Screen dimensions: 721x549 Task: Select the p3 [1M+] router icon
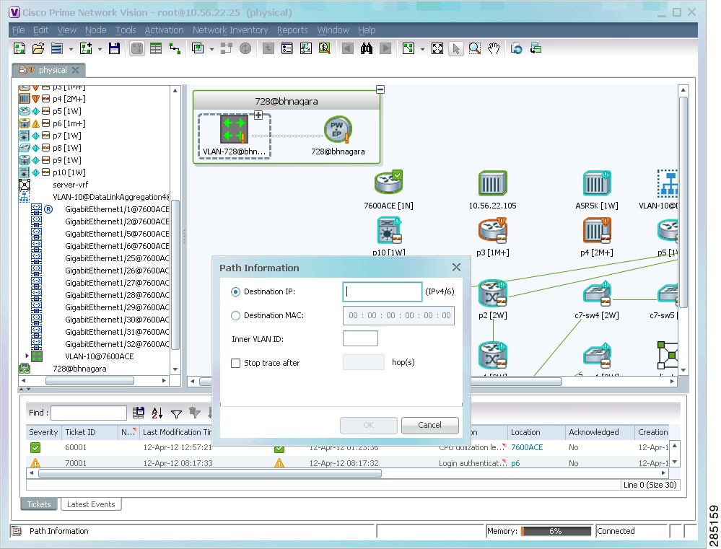click(492, 230)
